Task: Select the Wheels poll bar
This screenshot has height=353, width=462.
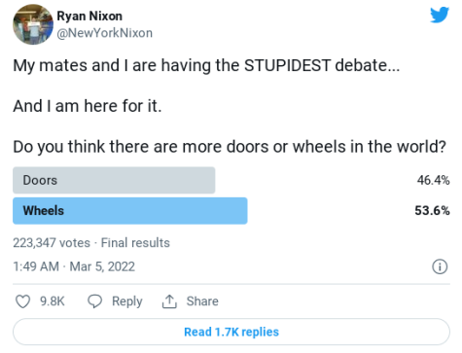Action: pyautogui.click(x=130, y=211)
